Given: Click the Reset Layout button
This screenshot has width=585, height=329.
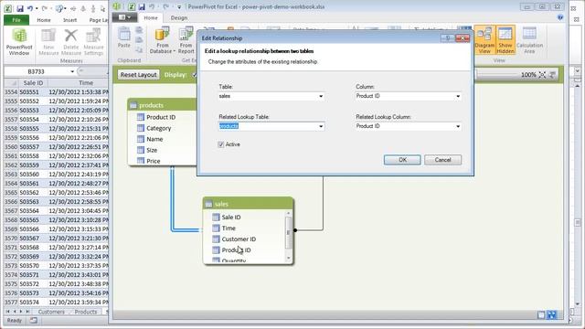Looking at the screenshot, I should click(138, 75).
